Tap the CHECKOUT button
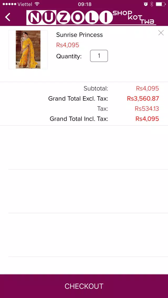The width and height of the screenshot is (168, 298). pyautogui.click(x=84, y=286)
